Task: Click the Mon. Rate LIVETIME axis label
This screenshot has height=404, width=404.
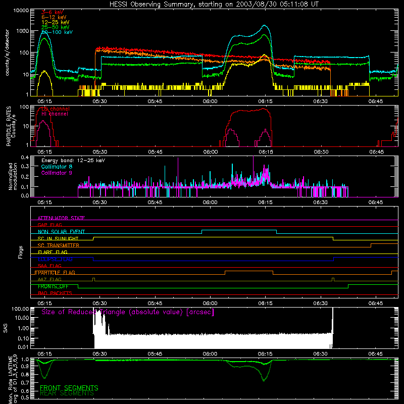Action: click(x=13, y=379)
